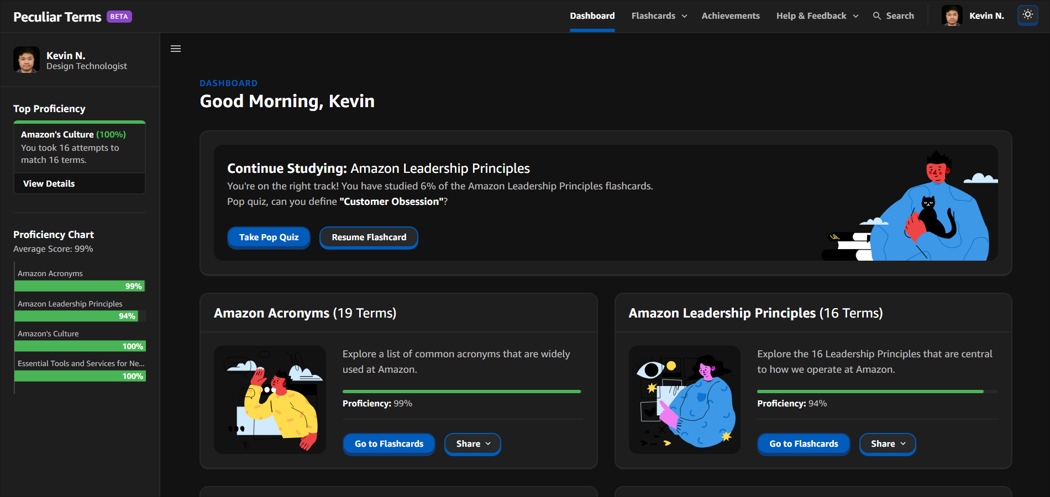Image resolution: width=1050 pixels, height=497 pixels.
Task: Click Amazon Acronyms 99% chart bar
Action: click(80, 286)
